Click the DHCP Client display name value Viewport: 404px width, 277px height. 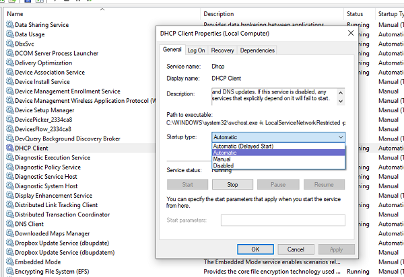coord(226,79)
